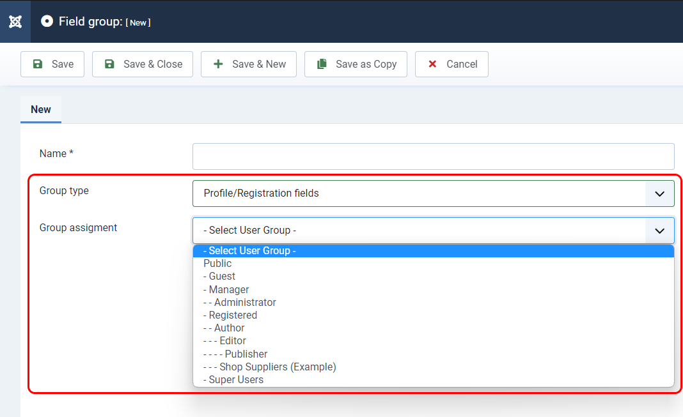Cancel editing with the red X button
The image size is (683, 417).
pyautogui.click(x=451, y=64)
